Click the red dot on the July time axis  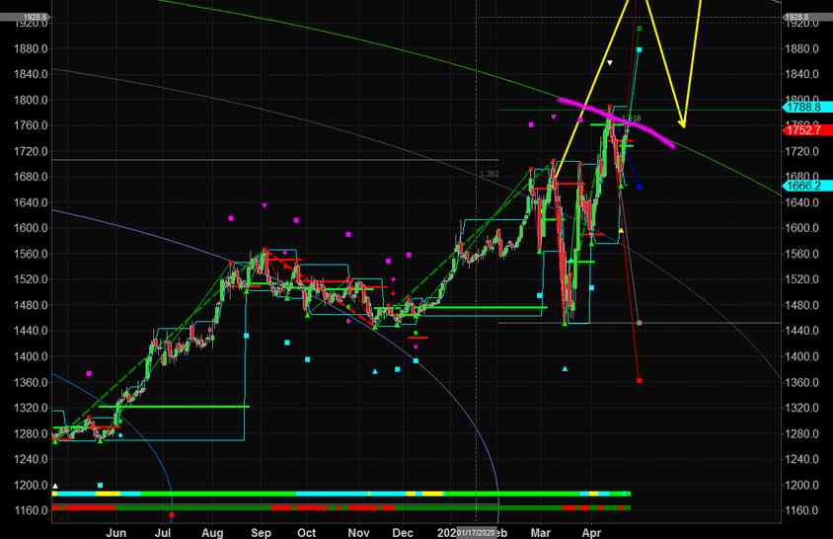(172, 514)
